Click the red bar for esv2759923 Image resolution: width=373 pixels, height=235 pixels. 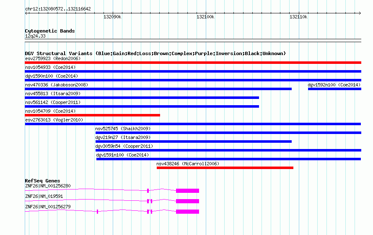[193, 63]
